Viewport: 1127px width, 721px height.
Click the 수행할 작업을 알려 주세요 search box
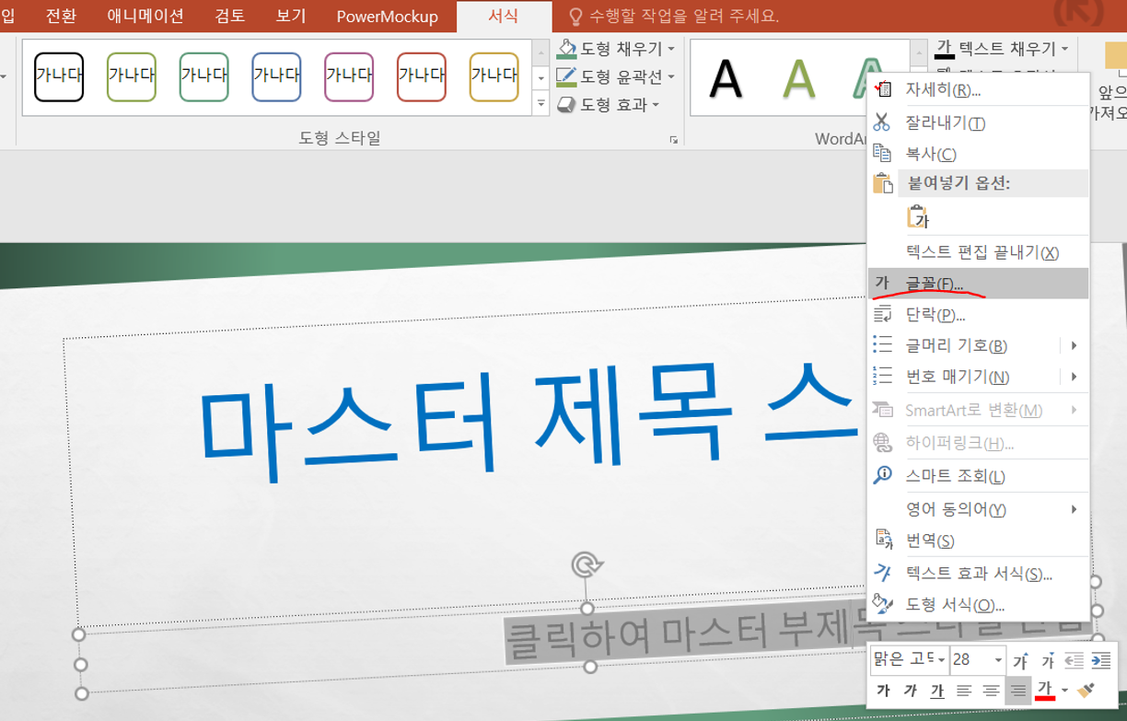[674, 17]
